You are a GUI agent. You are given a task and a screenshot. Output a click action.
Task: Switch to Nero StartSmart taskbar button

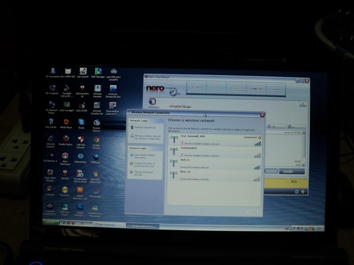click(109, 224)
